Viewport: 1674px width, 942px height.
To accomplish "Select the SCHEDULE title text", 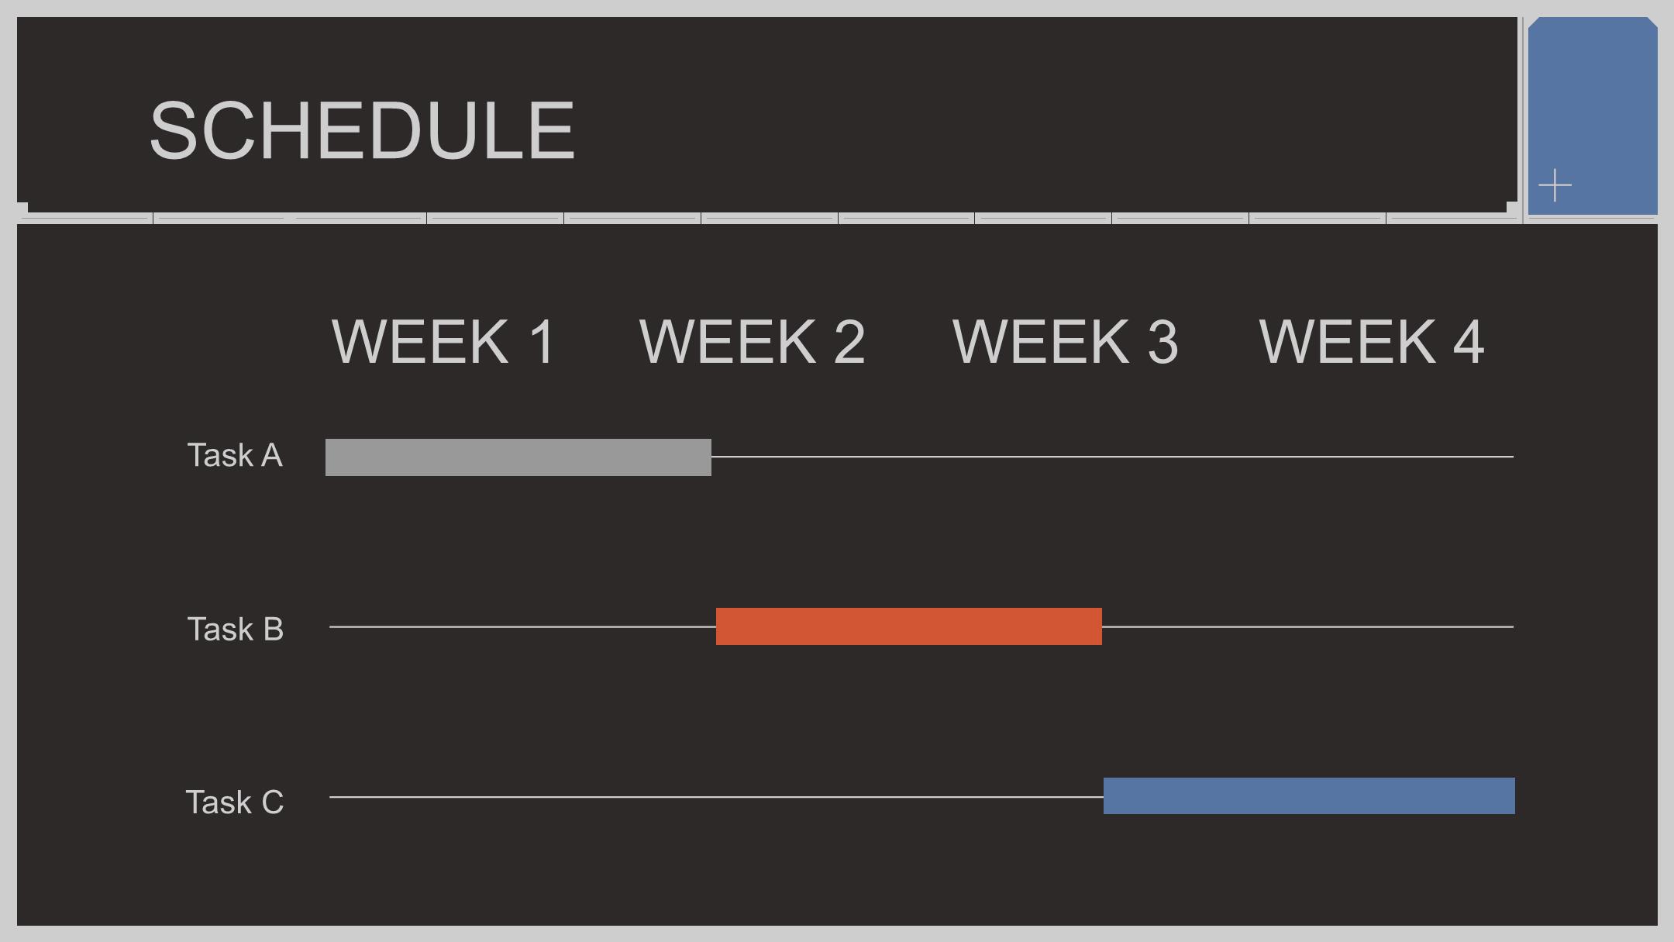I will (x=362, y=130).
